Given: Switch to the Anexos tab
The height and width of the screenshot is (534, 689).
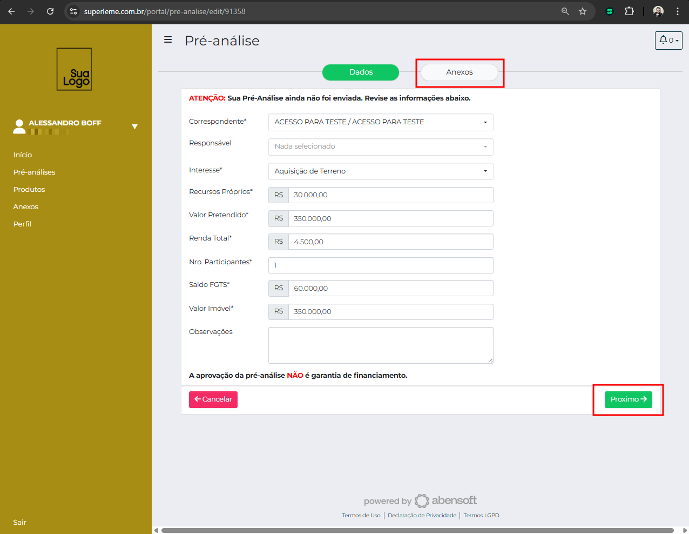Looking at the screenshot, I should tap(459, 72).
